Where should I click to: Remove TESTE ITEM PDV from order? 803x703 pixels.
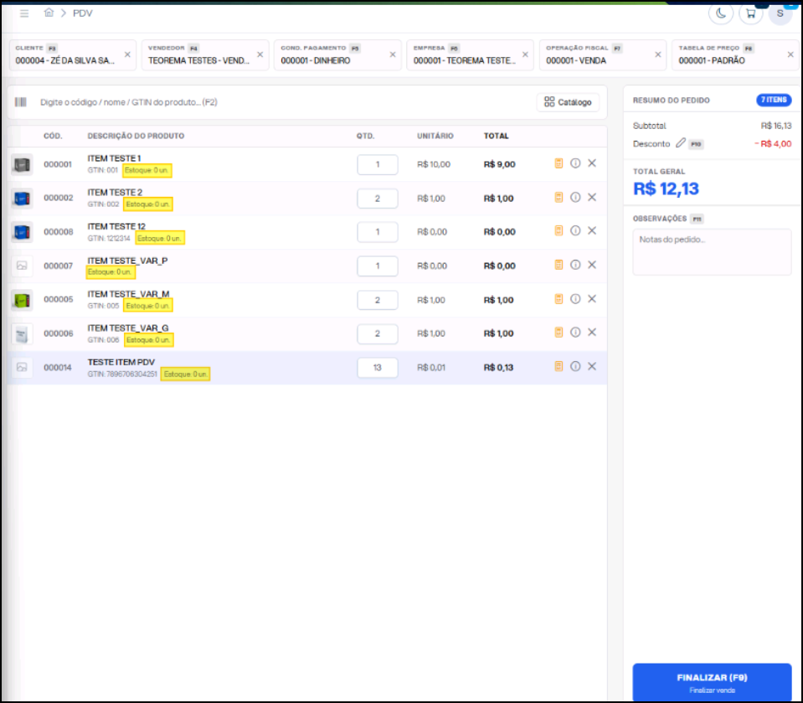click(x=592, y=366)
